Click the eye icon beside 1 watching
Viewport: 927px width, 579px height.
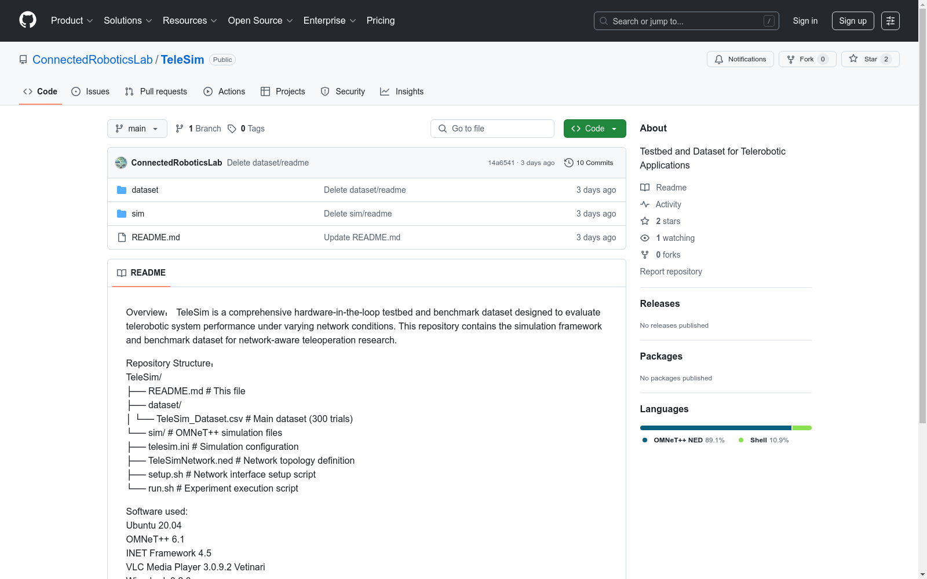point(645,238)
